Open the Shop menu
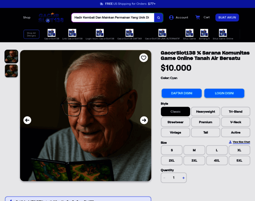 (x=27, y=17)
